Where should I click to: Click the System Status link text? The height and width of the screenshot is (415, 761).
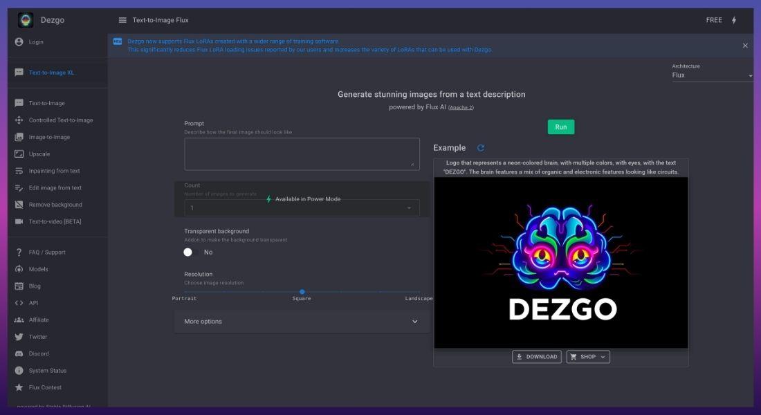48,370
